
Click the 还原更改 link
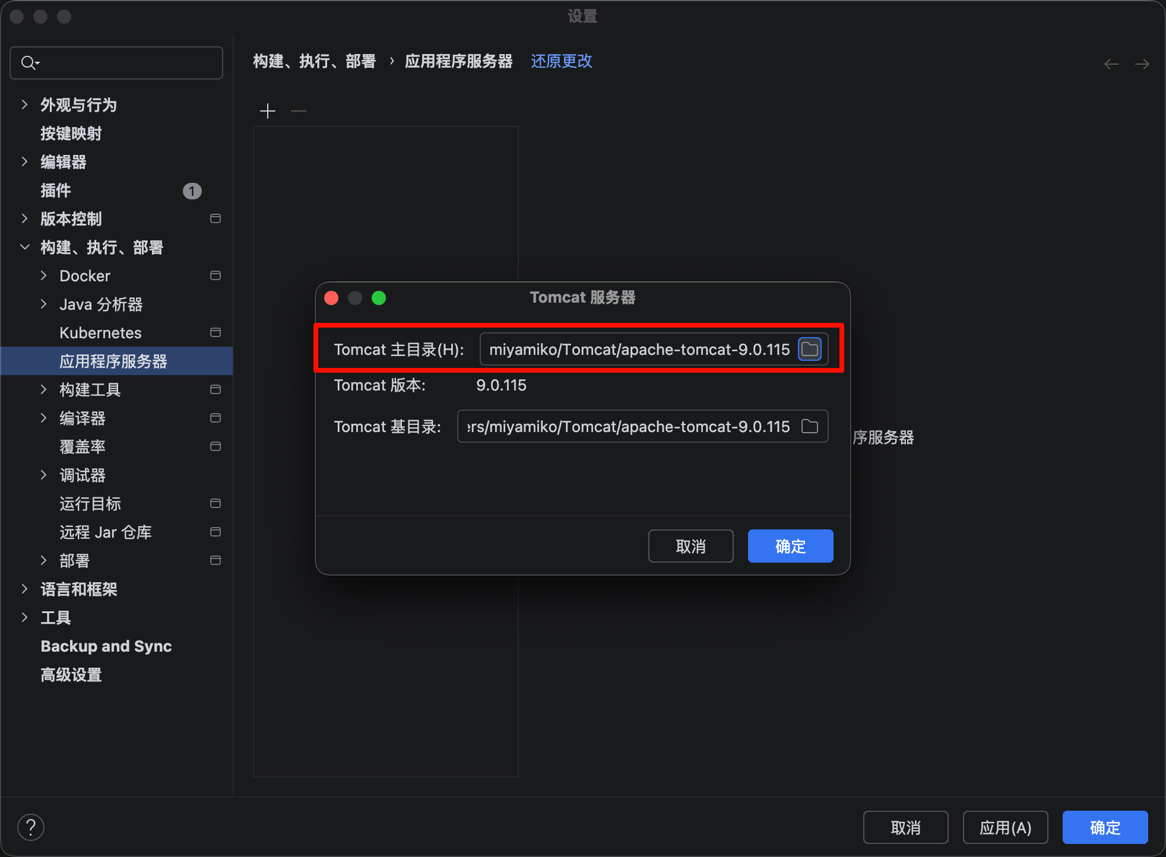pyautogui.click(x=561, y=61)
